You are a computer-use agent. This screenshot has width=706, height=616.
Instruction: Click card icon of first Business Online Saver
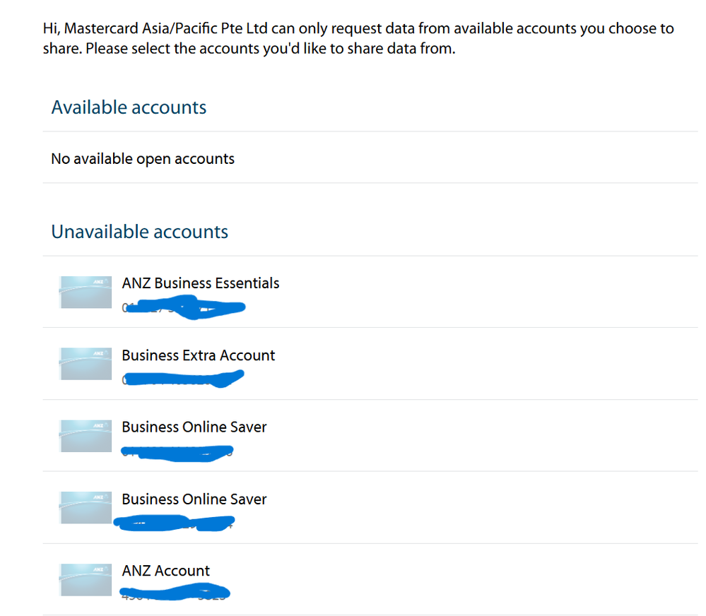pos(86,436)
